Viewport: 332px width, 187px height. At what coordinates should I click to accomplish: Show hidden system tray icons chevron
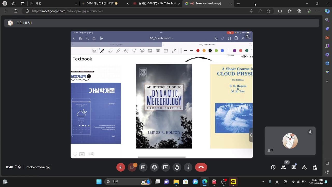coord(263,182)
